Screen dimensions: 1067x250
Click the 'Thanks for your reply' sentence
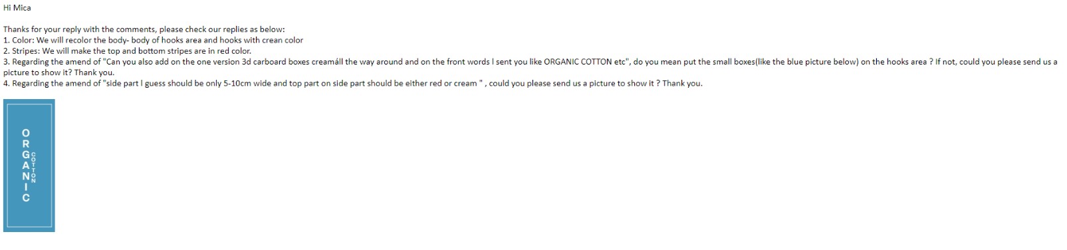(144, 29)
